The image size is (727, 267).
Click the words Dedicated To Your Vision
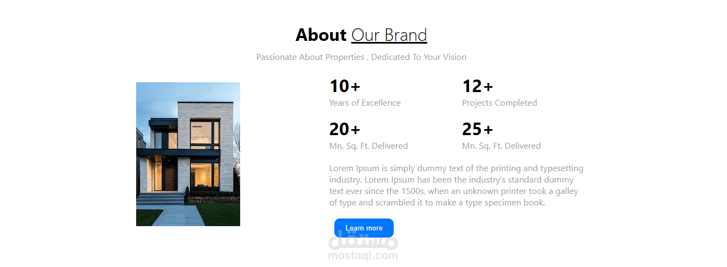click(x=419, y=57)
